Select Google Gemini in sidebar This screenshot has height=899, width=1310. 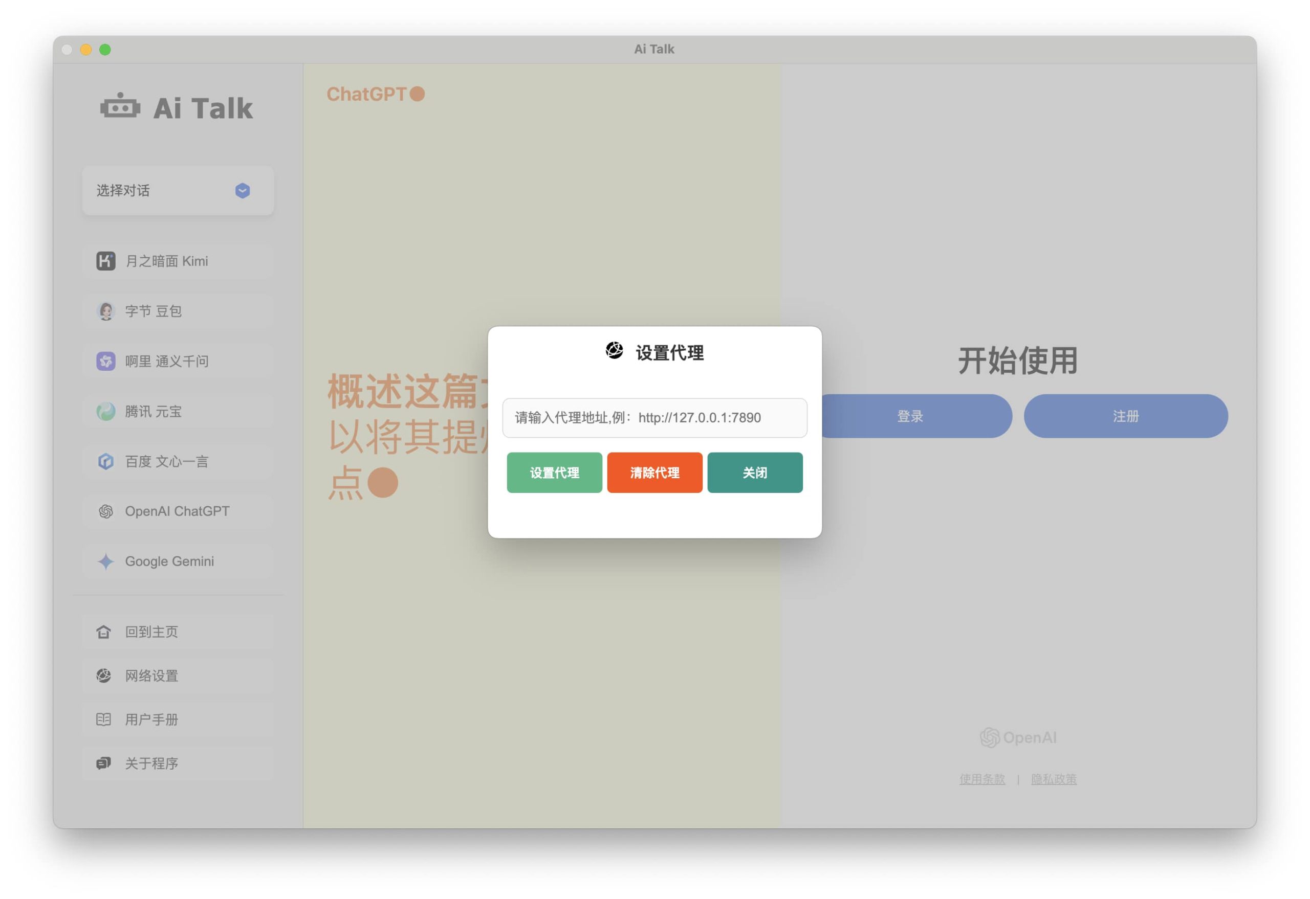(178, 561)
